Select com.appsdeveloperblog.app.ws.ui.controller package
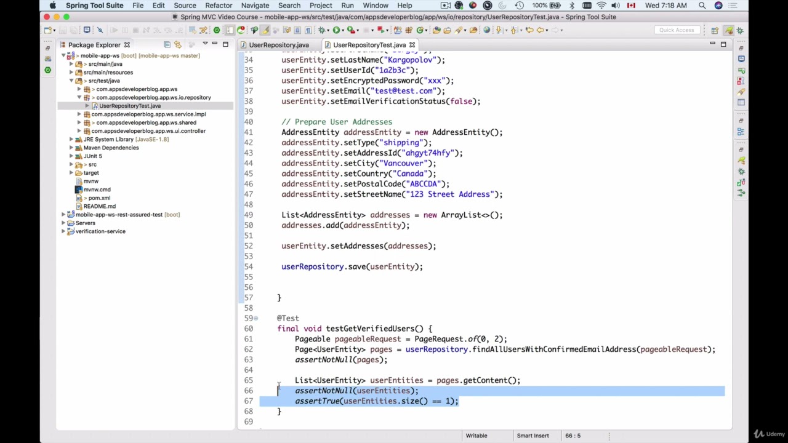Image resolution: width=788 pixels, height=443 pixels. click(148, 131)
